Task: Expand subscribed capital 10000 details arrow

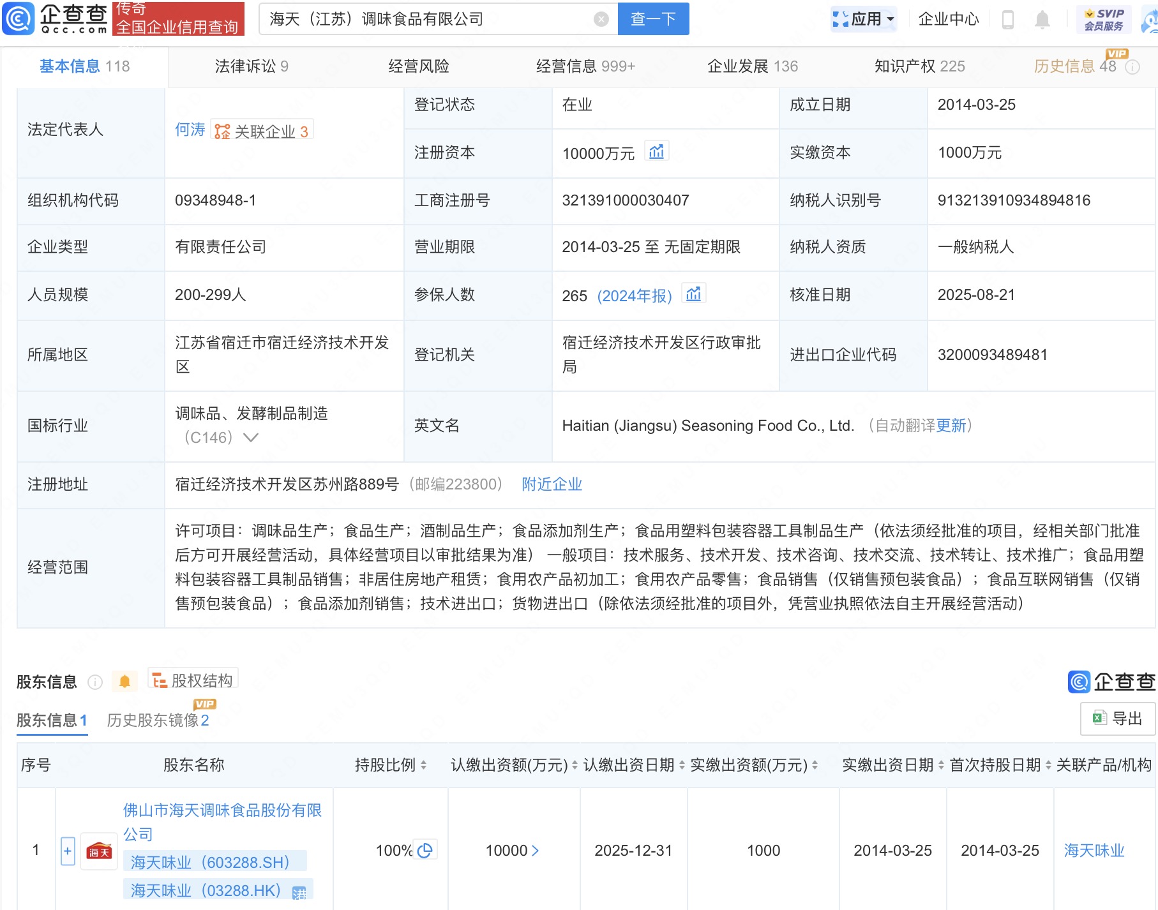Action: point(535,851)
